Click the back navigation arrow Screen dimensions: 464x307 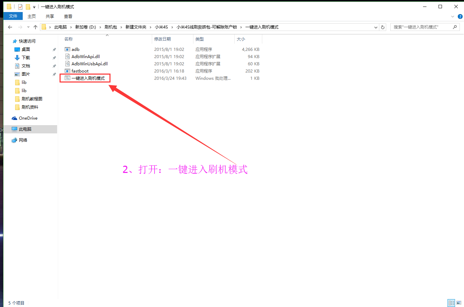[10, 27]
